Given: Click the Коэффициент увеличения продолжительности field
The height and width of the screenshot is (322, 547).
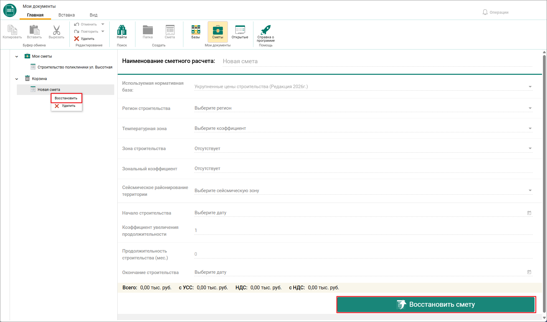Looking at the screenshot, I should tap(363, 230).
